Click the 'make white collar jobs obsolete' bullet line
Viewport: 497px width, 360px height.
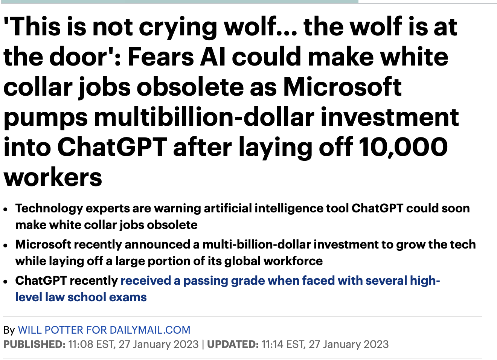click(106, 225)
